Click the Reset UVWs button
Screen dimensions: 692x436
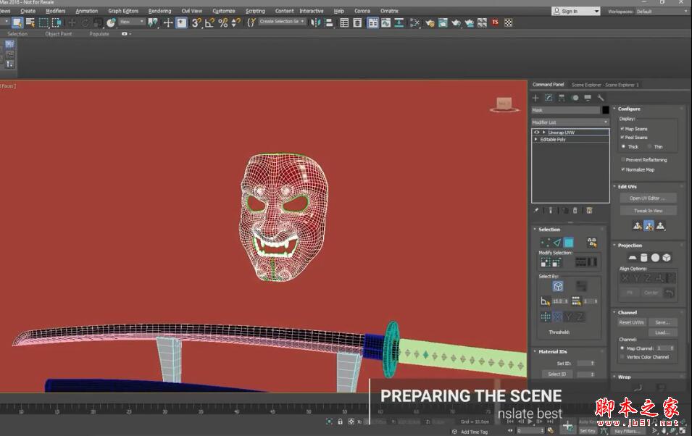(x=632, y=322)
